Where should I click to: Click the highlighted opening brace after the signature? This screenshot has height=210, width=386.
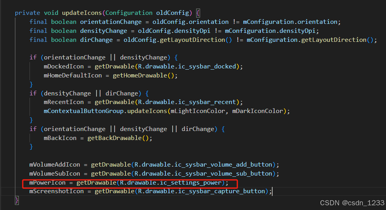click(x=198, y=13)
